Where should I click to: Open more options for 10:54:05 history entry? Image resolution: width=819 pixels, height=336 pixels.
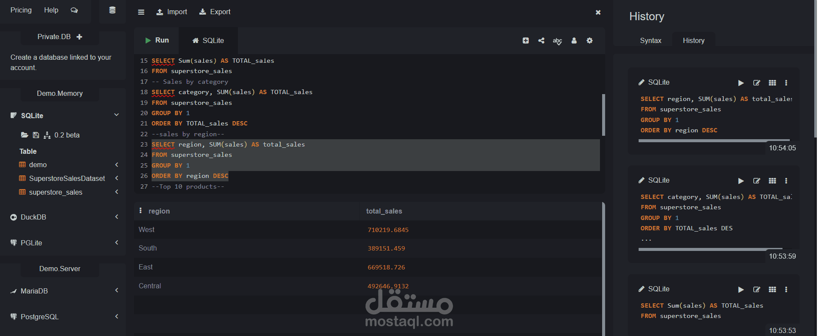coord(786,83)
